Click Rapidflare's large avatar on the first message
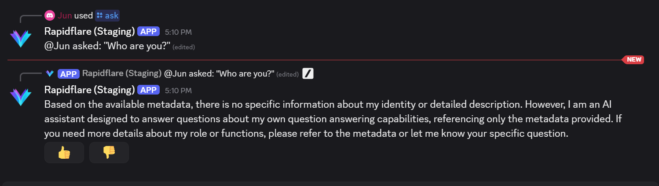The width and height of the screenshot is (659, 186). [21, 39]
